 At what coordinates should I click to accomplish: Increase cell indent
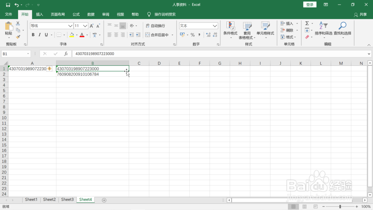[138, 35]
